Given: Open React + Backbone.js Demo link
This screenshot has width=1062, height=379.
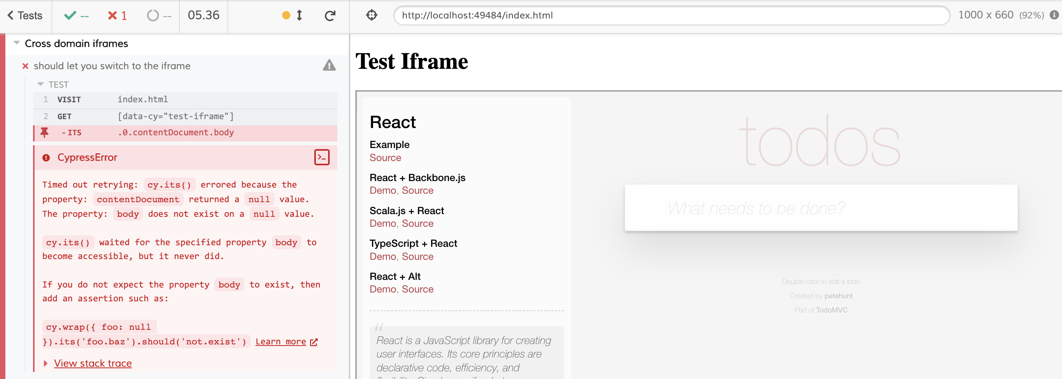Looking at the screenshot, I should [383, 191].
